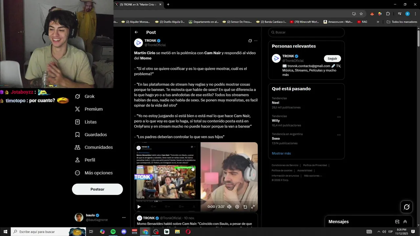Screen dimensions: 420x236
Task: Open Listas in the sidebar
Action: pyautogui.click(x=86, y=122)
